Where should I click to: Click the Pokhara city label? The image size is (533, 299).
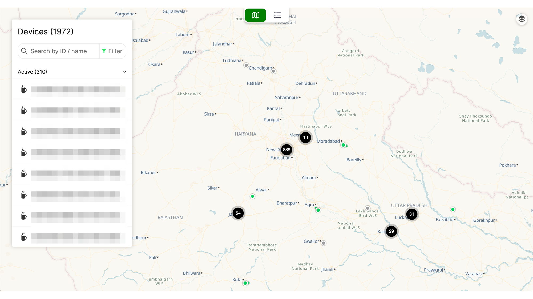(x=508, y=165)
